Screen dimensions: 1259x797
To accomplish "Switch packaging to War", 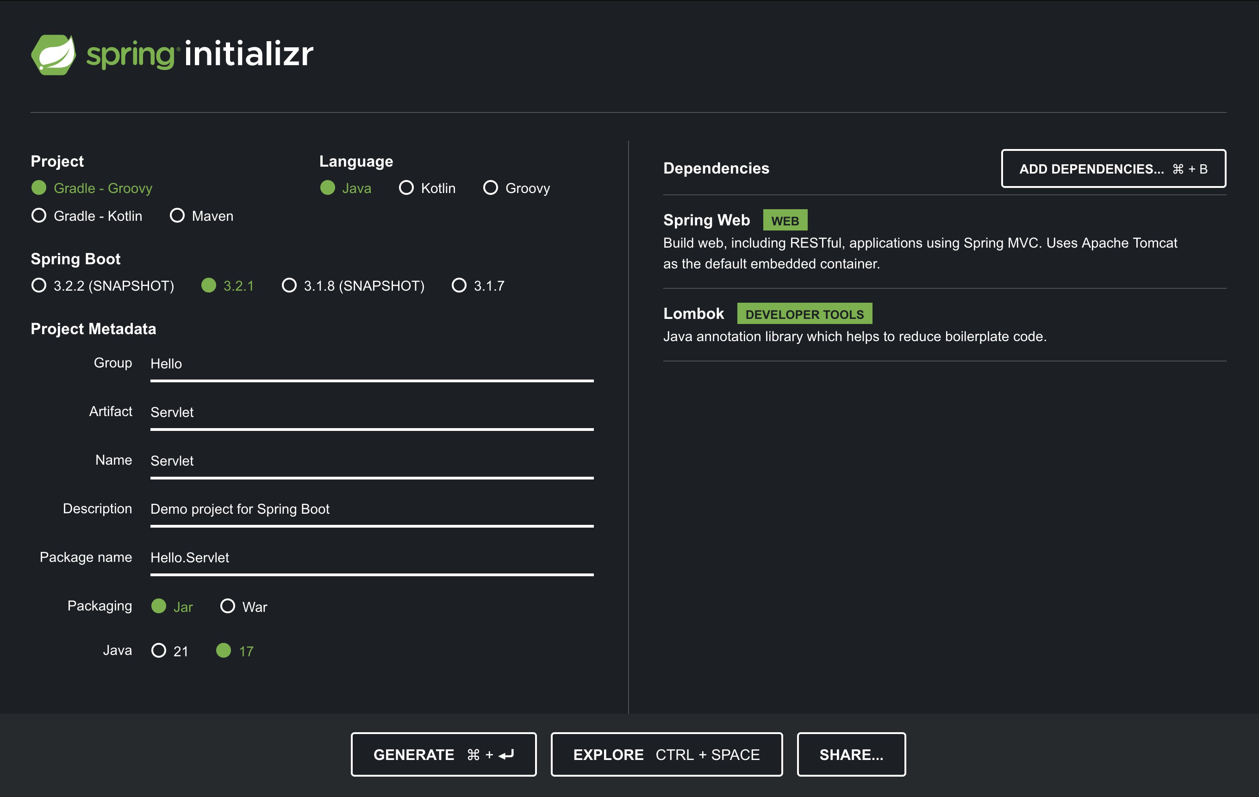I will pos(227,606).
